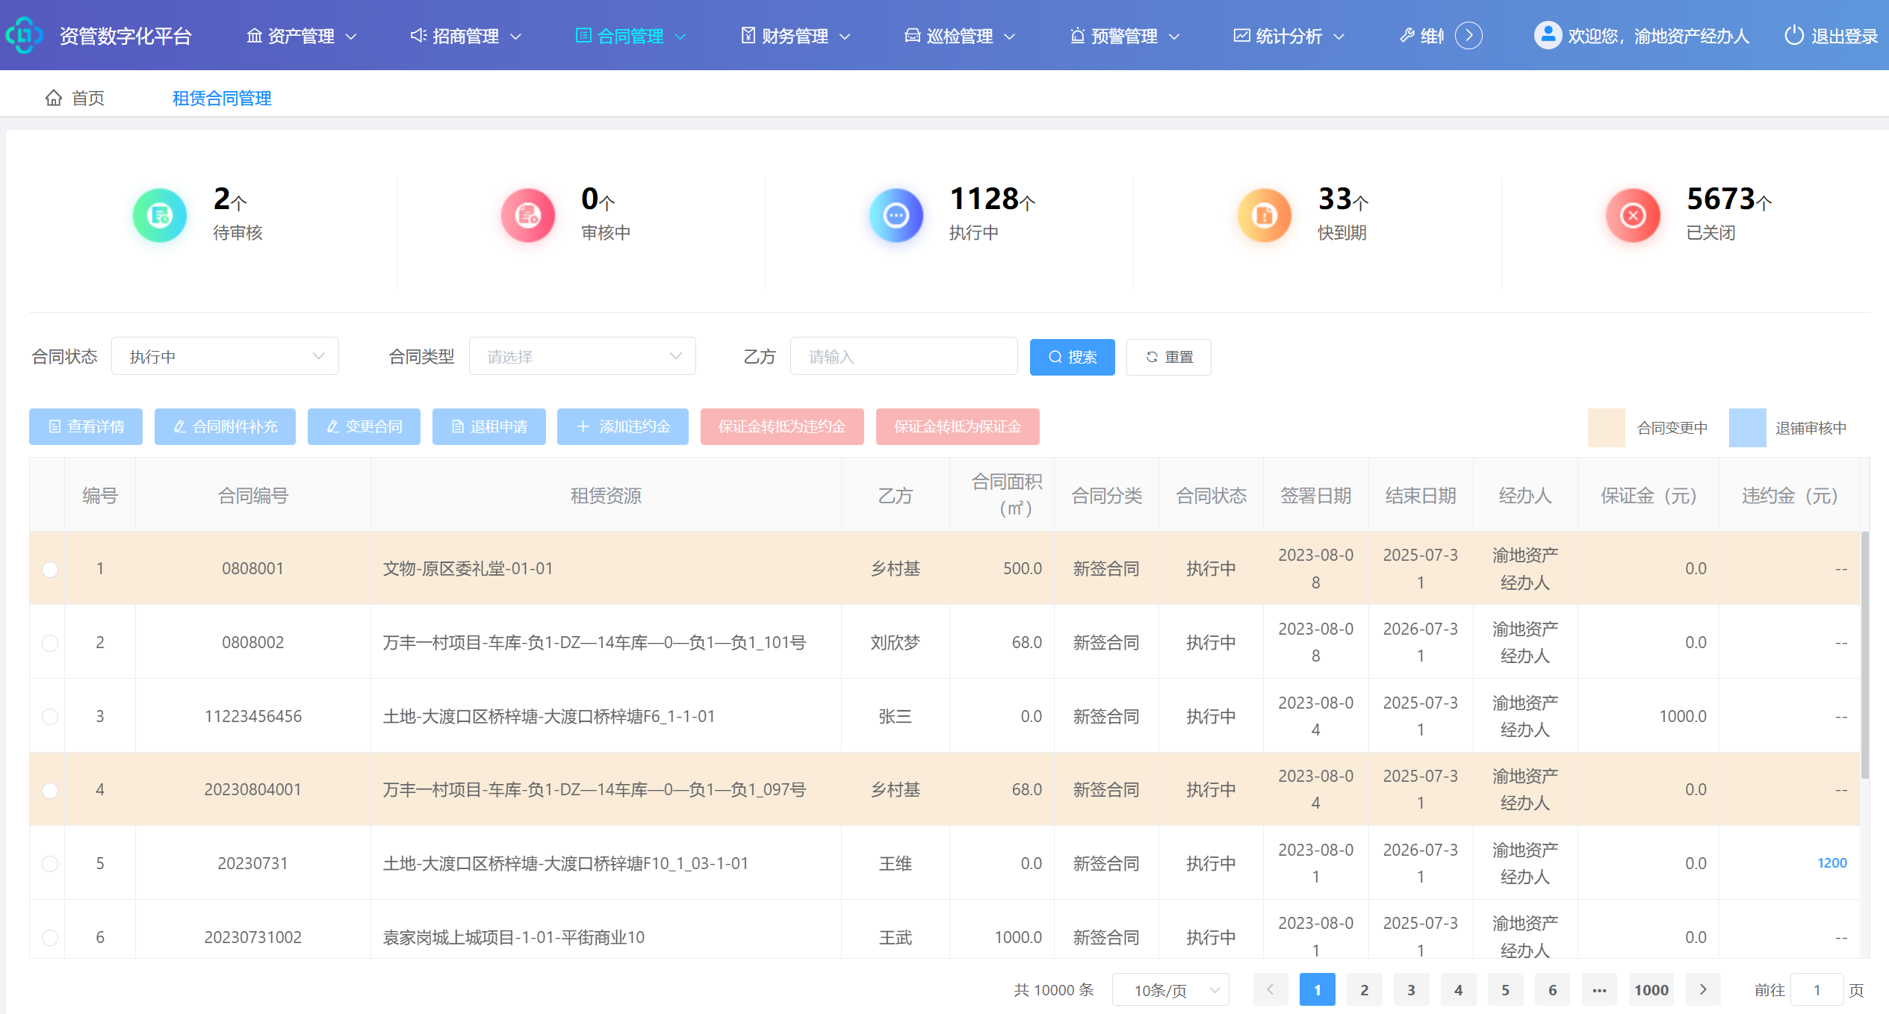Select radio for contract 0808001
1889x1014 pixels.
(x=50, y=569)
